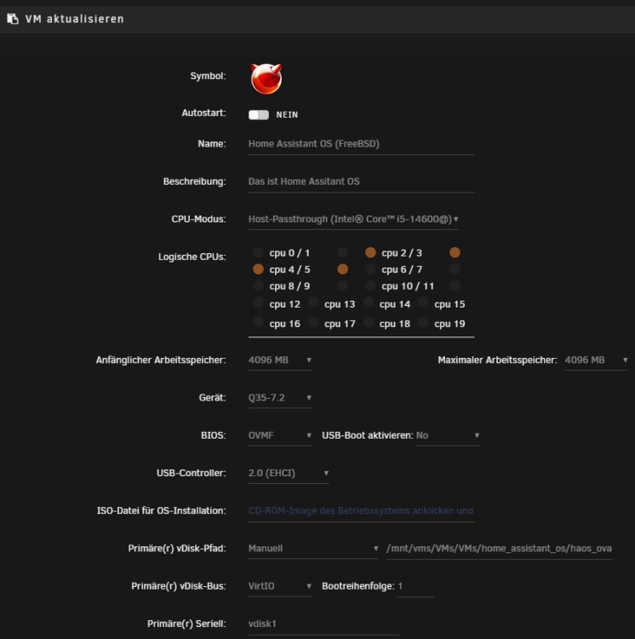Viewport: 635px width, 639px height.
Task: Click the Beschreibung input field
Action: [x=362, y=181]
